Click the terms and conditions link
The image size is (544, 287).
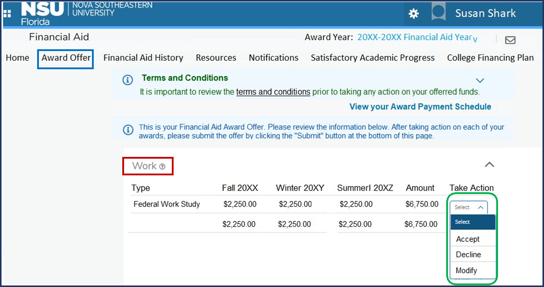pos(273,92)
